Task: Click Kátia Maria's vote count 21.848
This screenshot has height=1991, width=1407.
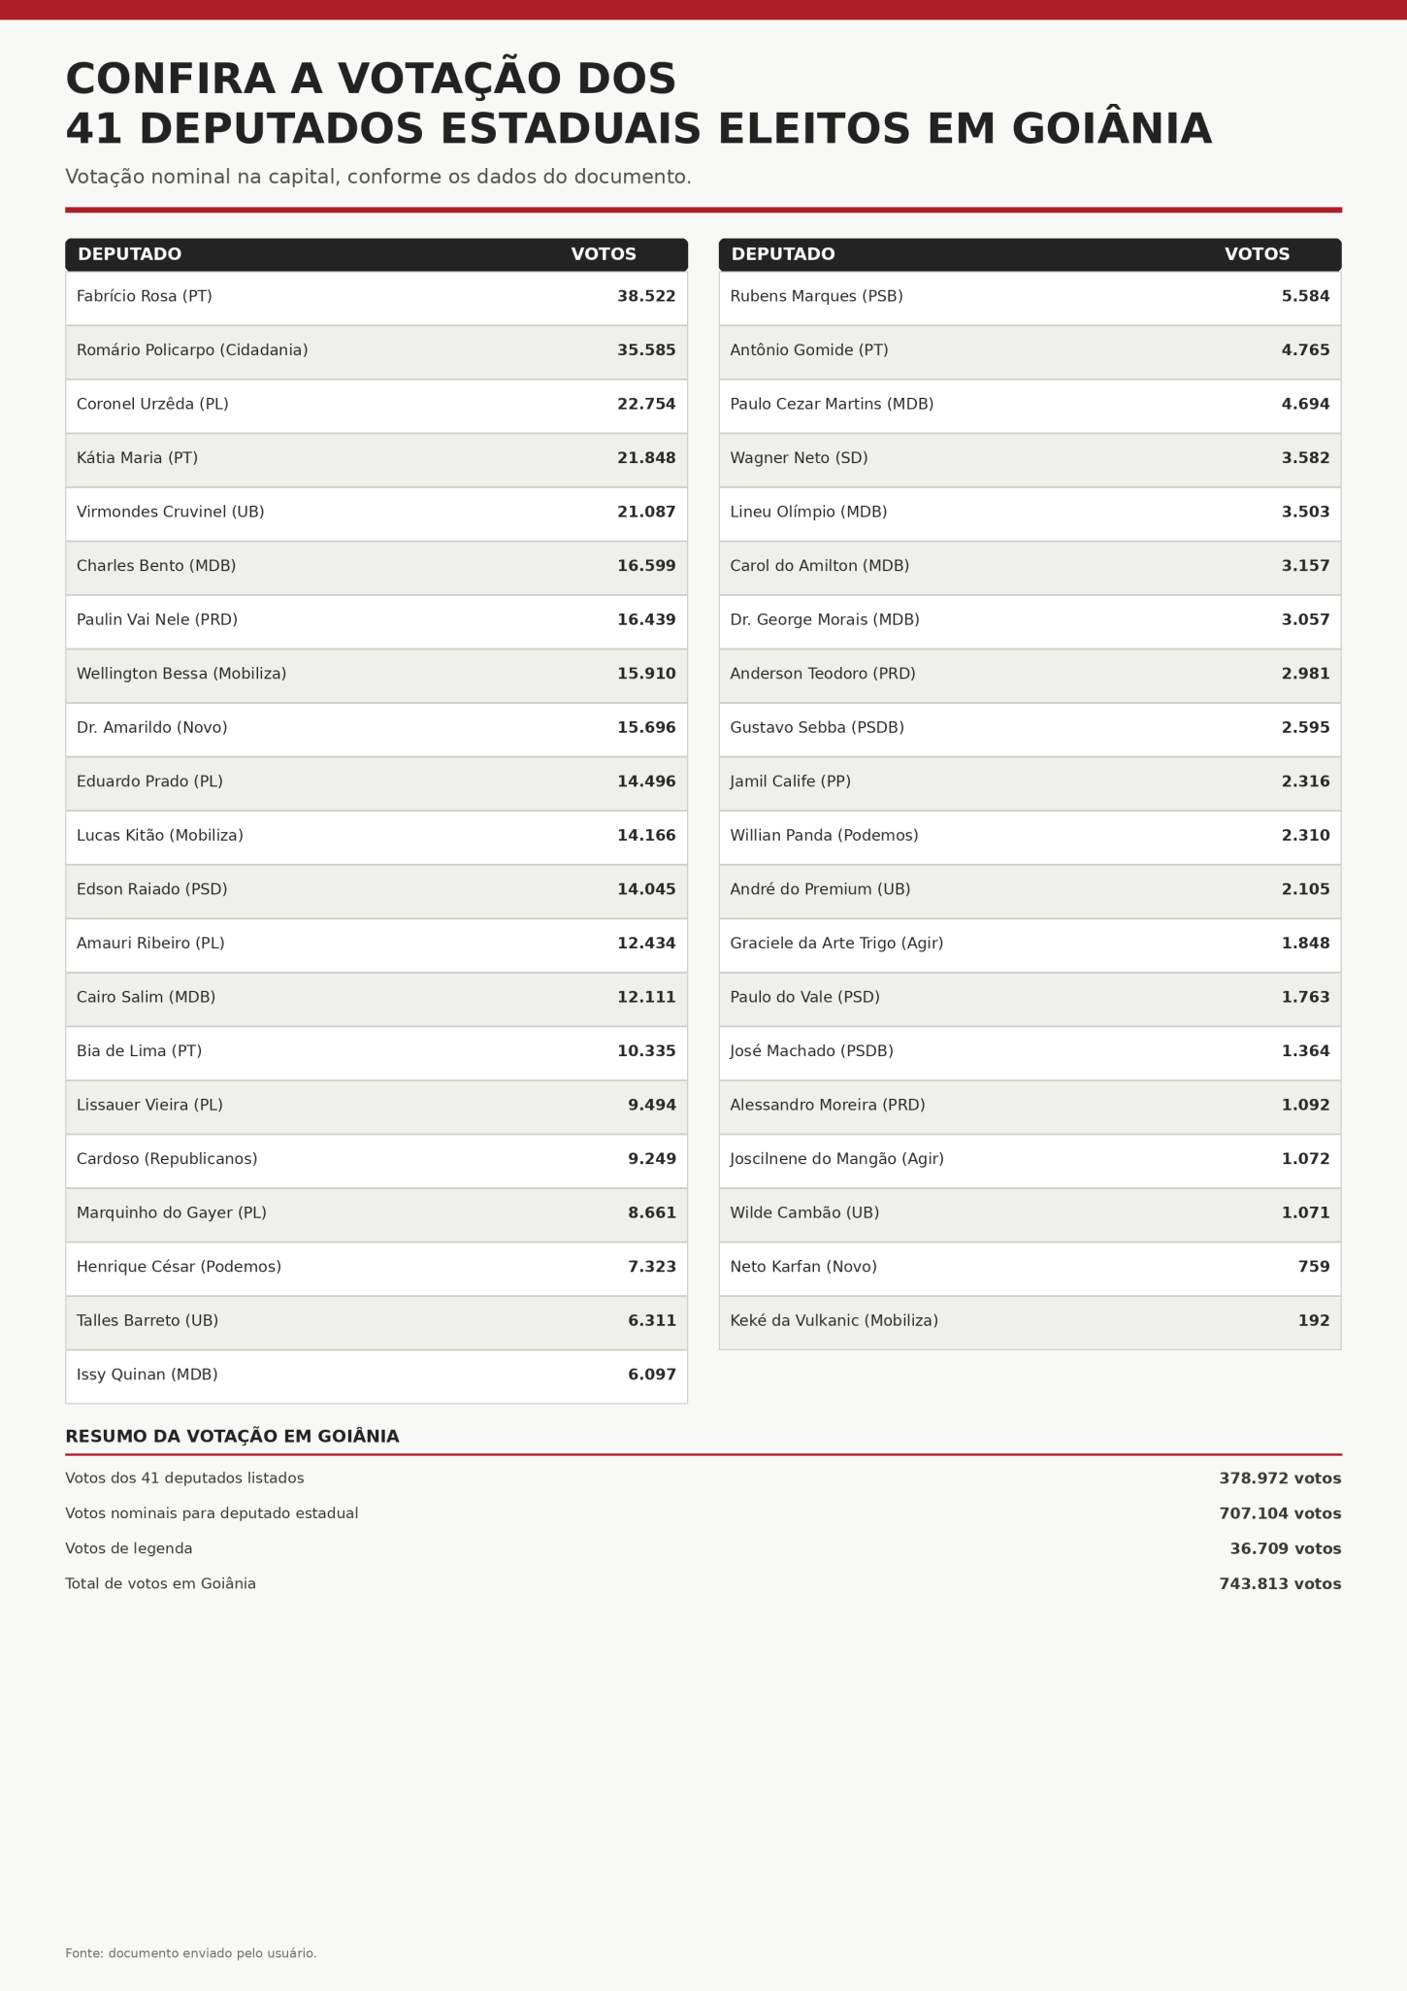Action: click(x=646, y=458)
